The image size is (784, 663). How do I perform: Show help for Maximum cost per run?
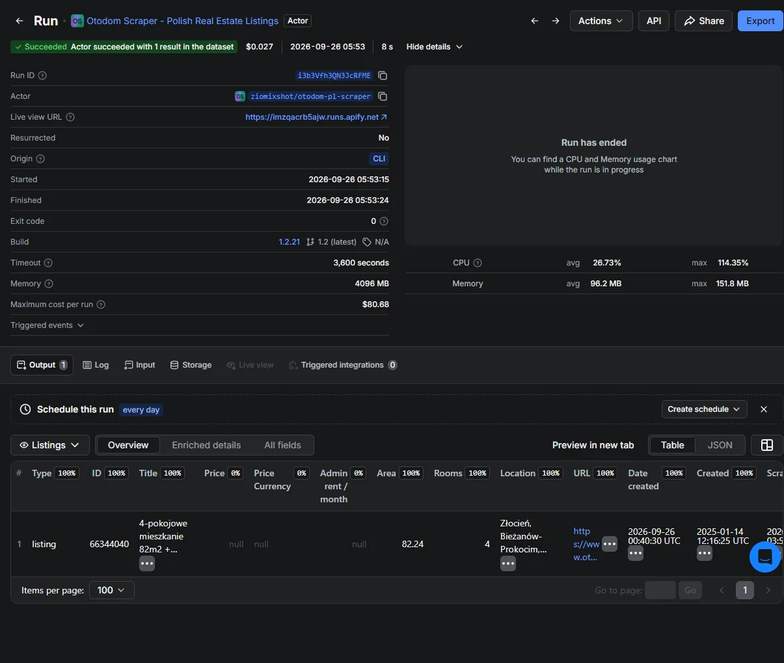[x=101, y=304]
